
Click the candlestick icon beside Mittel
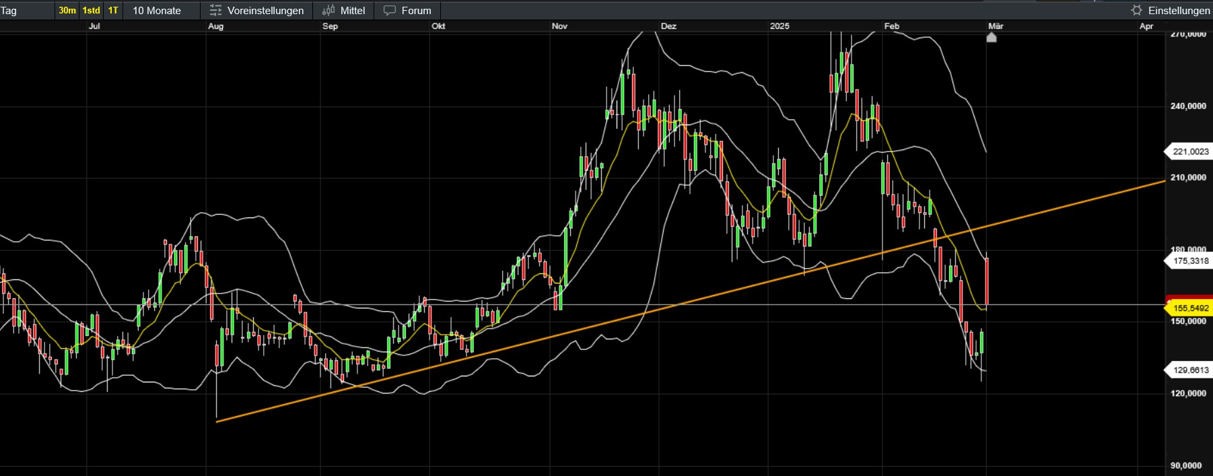328,10
